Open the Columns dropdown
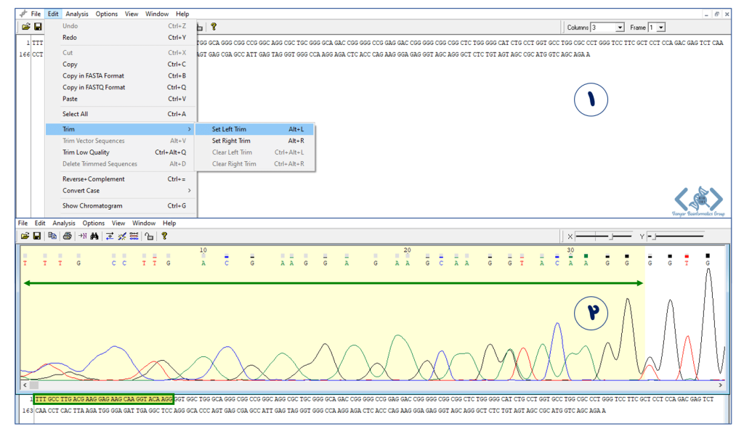 coord(620,28)
